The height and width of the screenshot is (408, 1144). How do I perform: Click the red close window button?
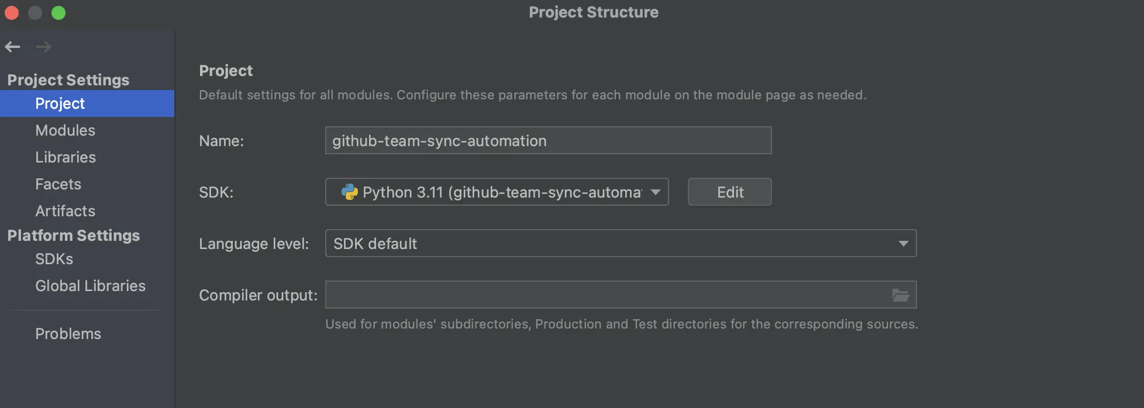[x=12, y=13]
